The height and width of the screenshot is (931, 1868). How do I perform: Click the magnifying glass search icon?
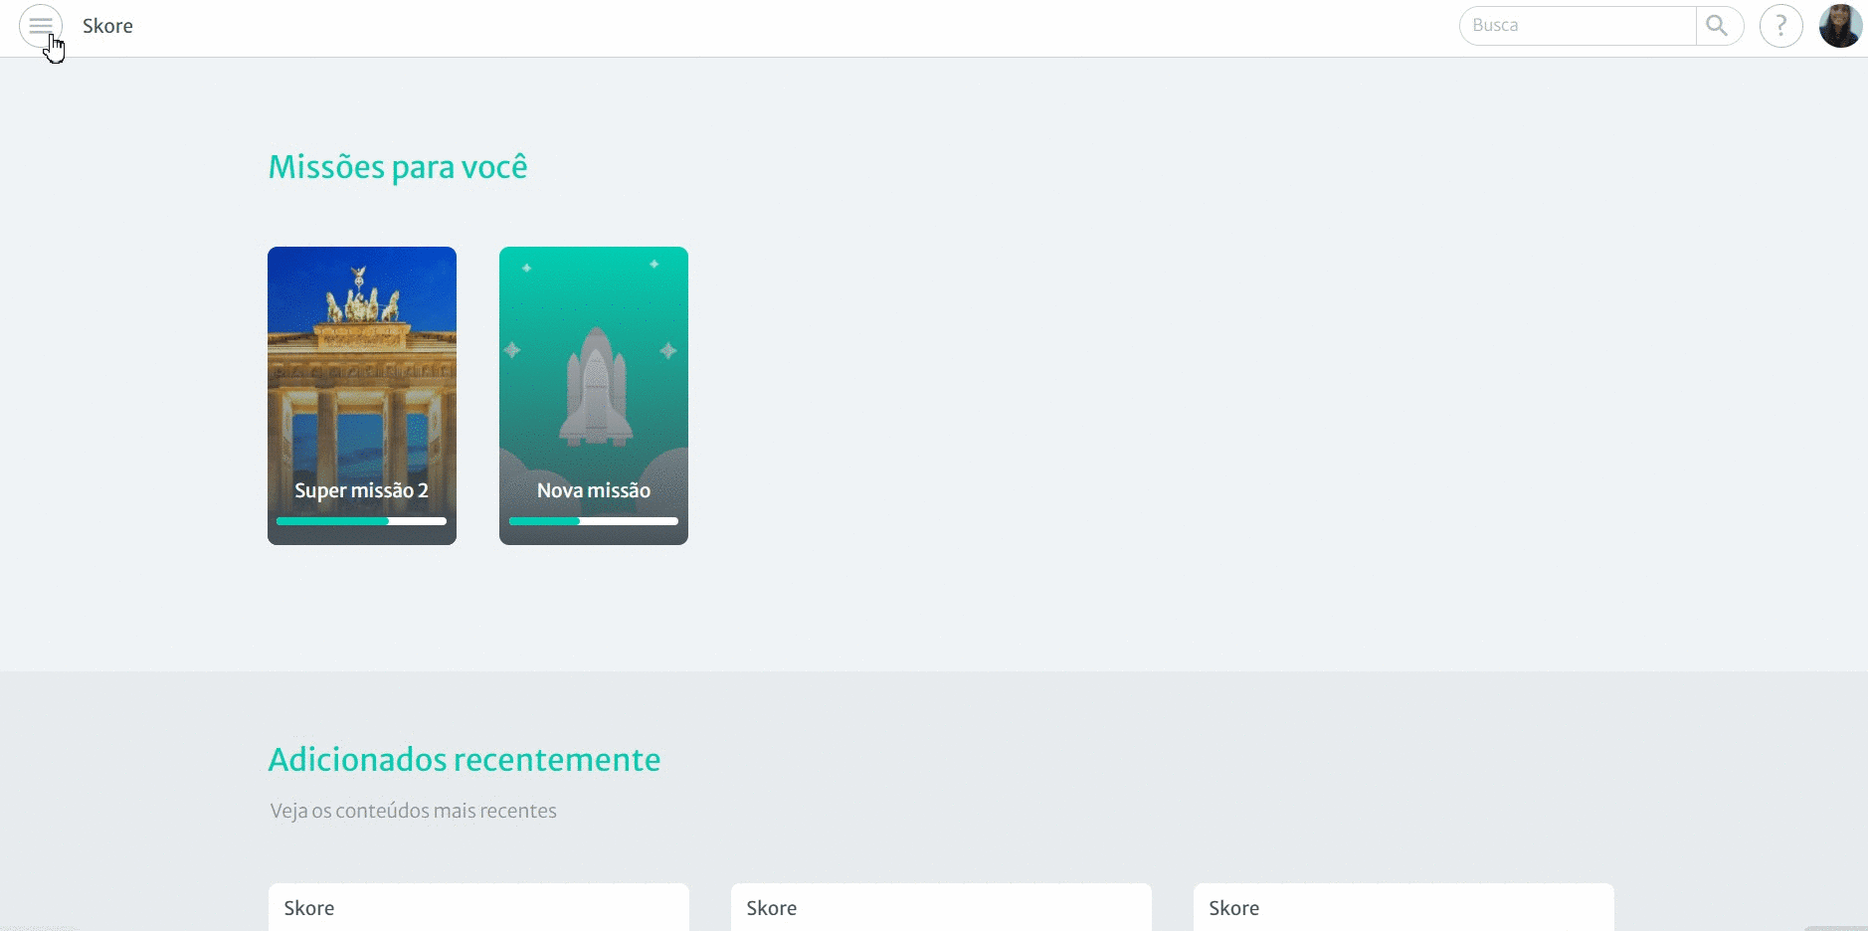[x=1718, y=26]
